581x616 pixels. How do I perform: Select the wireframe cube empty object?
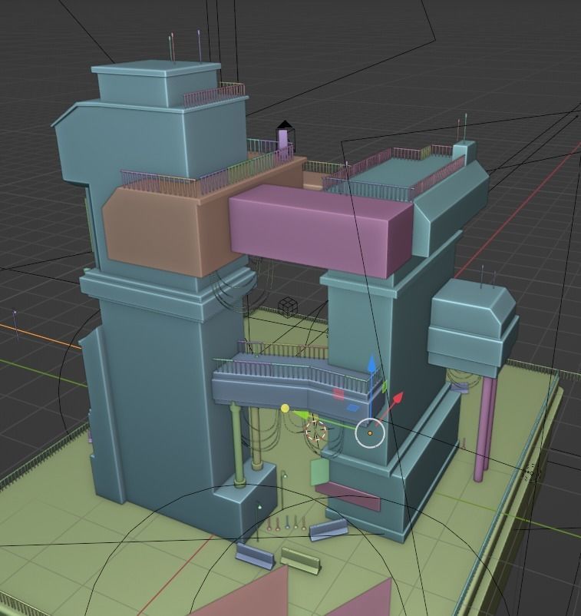(288, 306)
